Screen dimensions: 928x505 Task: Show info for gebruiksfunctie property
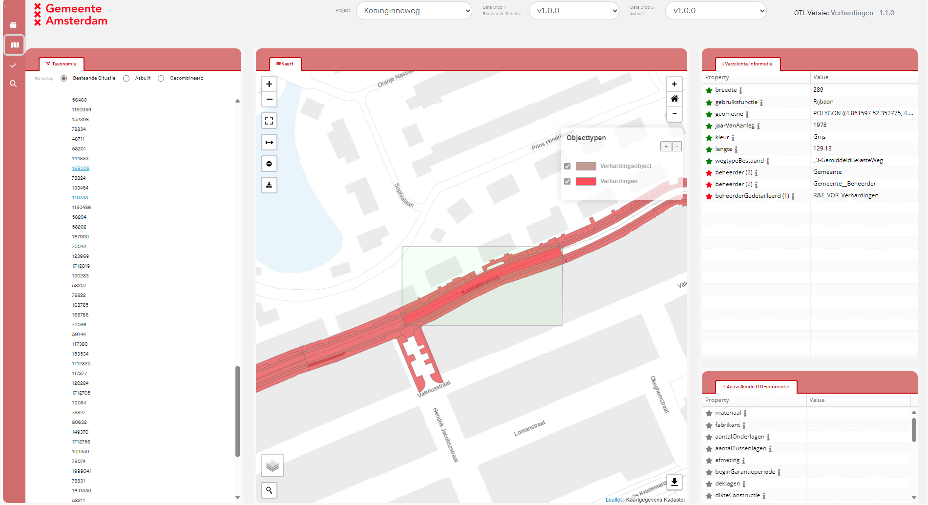761,103
